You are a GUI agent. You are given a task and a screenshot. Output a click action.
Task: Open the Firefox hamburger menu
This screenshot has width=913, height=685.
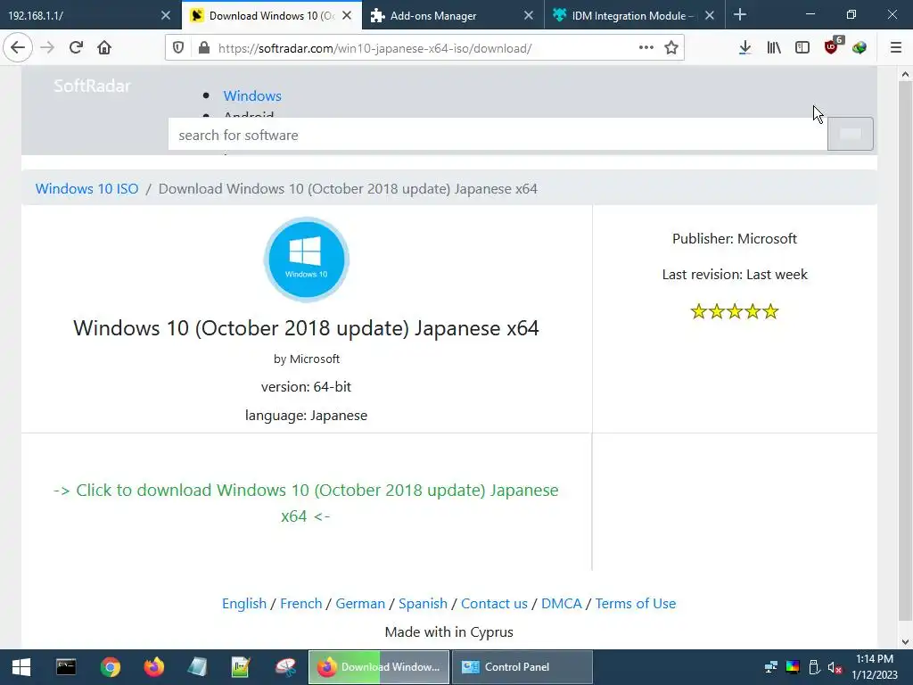click(x=896, y=48)
